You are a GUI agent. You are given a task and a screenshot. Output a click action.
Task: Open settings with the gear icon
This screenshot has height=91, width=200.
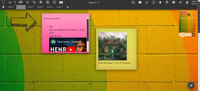coord(173,2)
